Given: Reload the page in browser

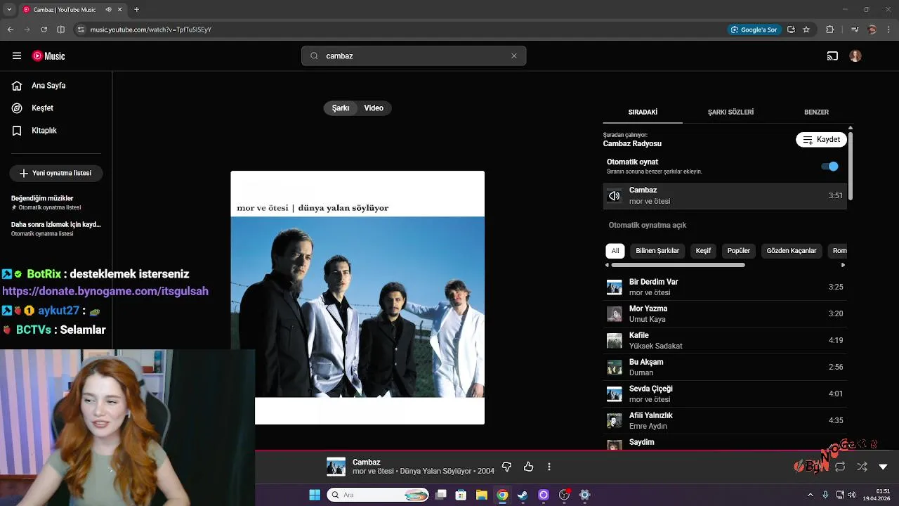Looking at the screenshot, I should 44,30.
